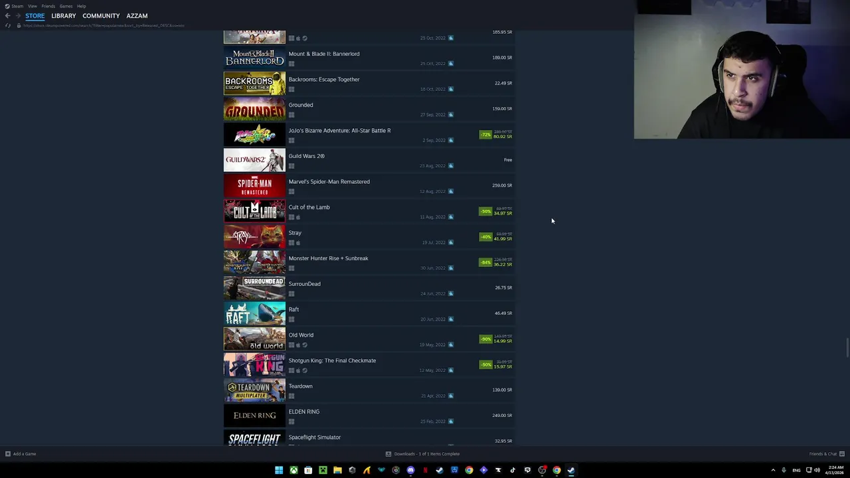Open the Windows Start menu
This screenshot has height=478, width=850.
(x=279, y=470)
